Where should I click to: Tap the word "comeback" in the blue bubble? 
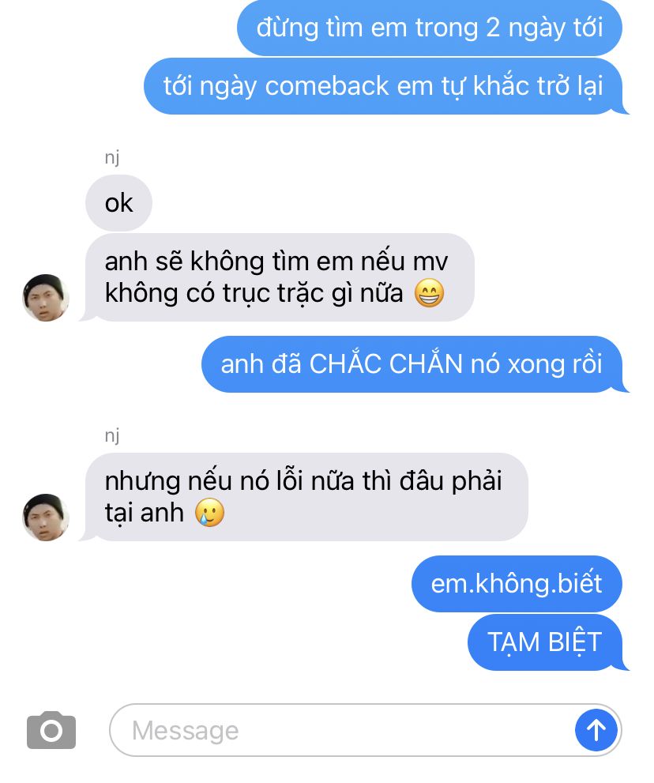pyautogui.click(x=327, y=86)
